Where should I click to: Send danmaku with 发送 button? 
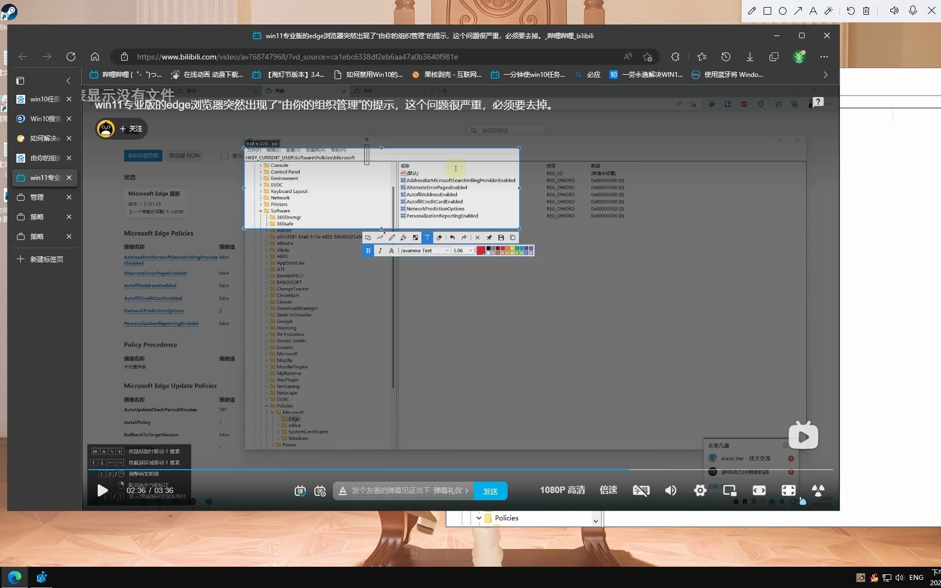pos(490,491)
